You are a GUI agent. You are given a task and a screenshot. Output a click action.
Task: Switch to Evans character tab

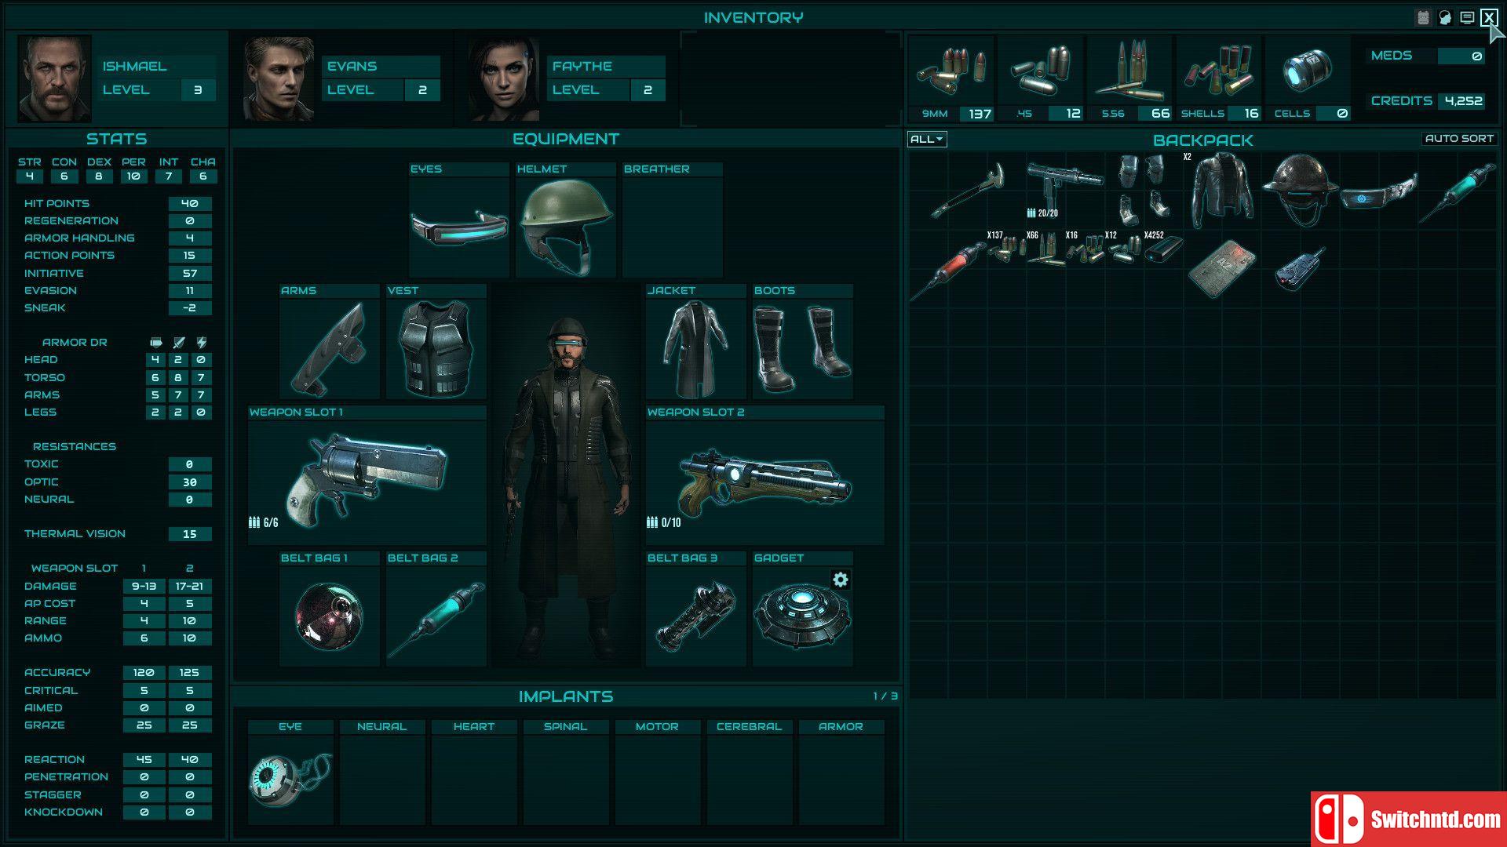click(x=341, y=78)
